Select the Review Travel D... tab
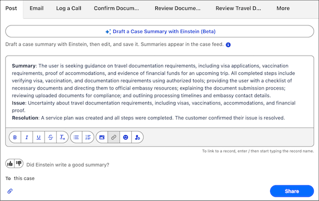Image resolution: width=319 pixels, height=201 pixels. [x=238, y=8]
